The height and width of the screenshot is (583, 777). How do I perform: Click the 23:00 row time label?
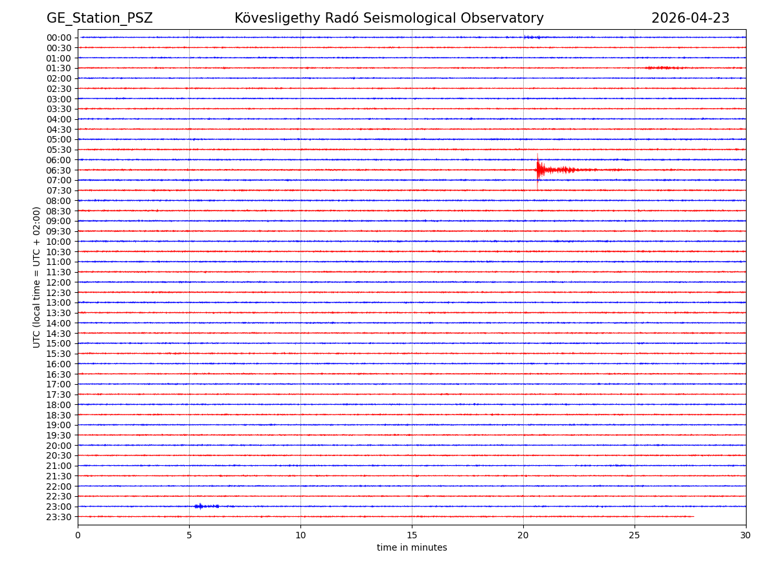tap(59, 507)
